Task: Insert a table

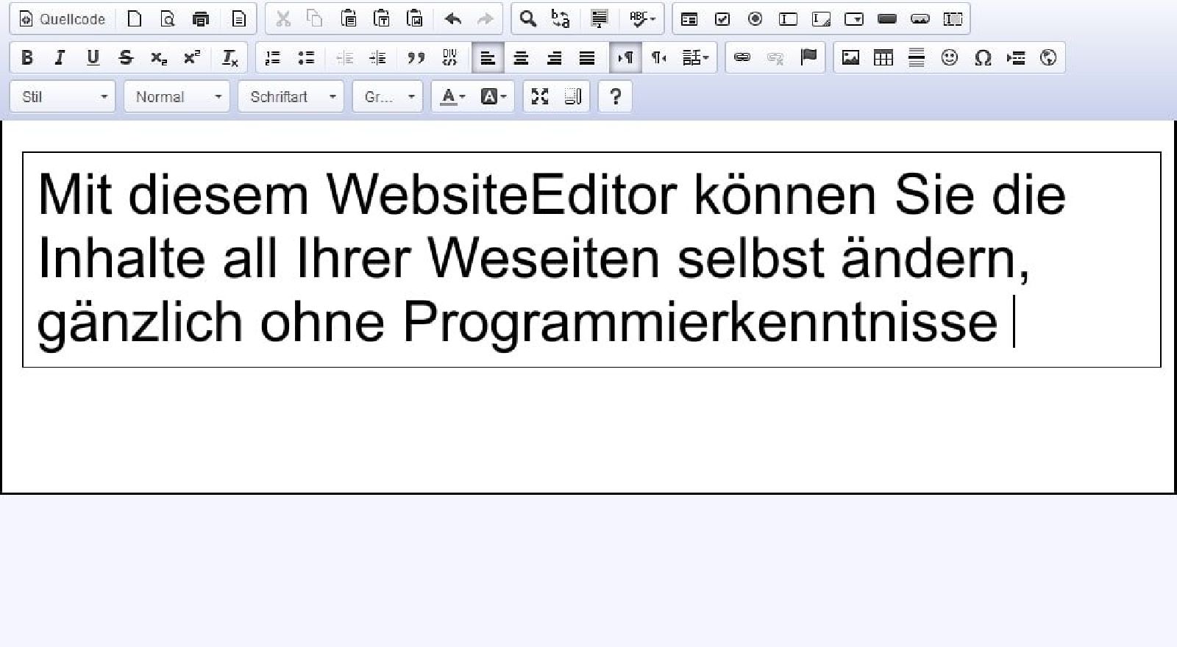Action: [x=883, y=57]
